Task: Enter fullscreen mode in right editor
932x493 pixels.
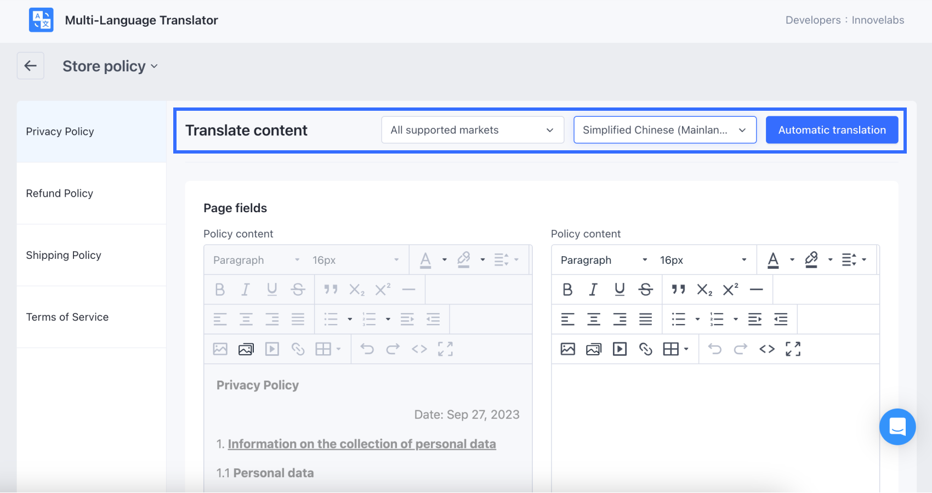Action: 793,349
